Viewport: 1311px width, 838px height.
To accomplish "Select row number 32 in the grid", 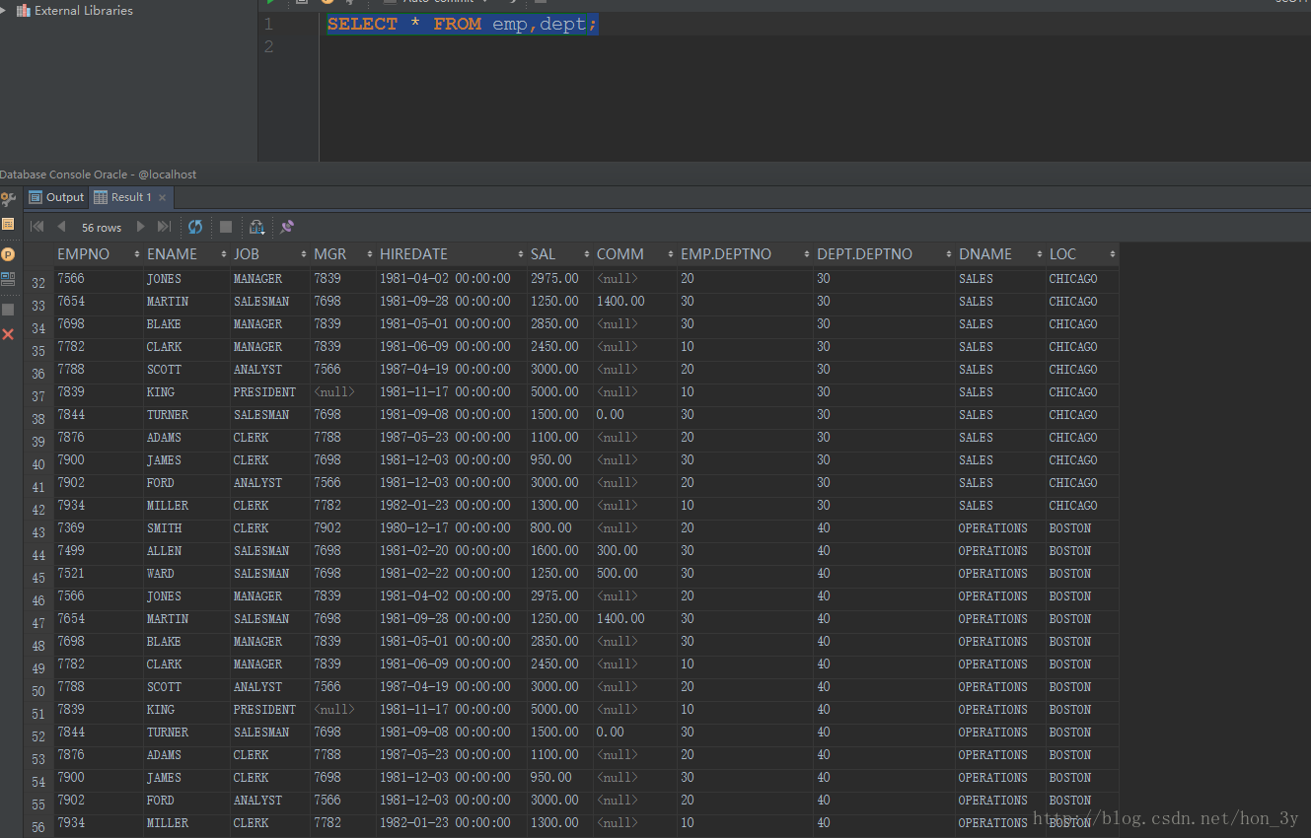I will click(x=38, y=284).
